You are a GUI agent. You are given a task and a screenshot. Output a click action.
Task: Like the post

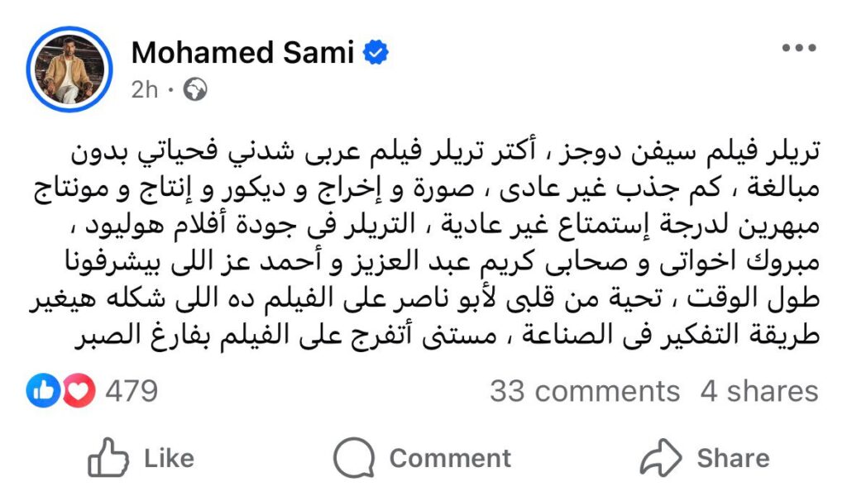point(145,455)
